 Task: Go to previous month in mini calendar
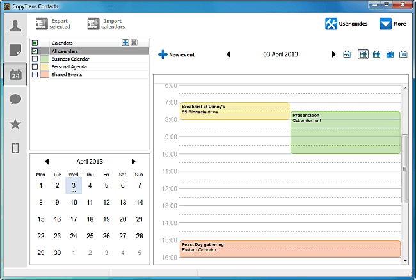(47, 161)
